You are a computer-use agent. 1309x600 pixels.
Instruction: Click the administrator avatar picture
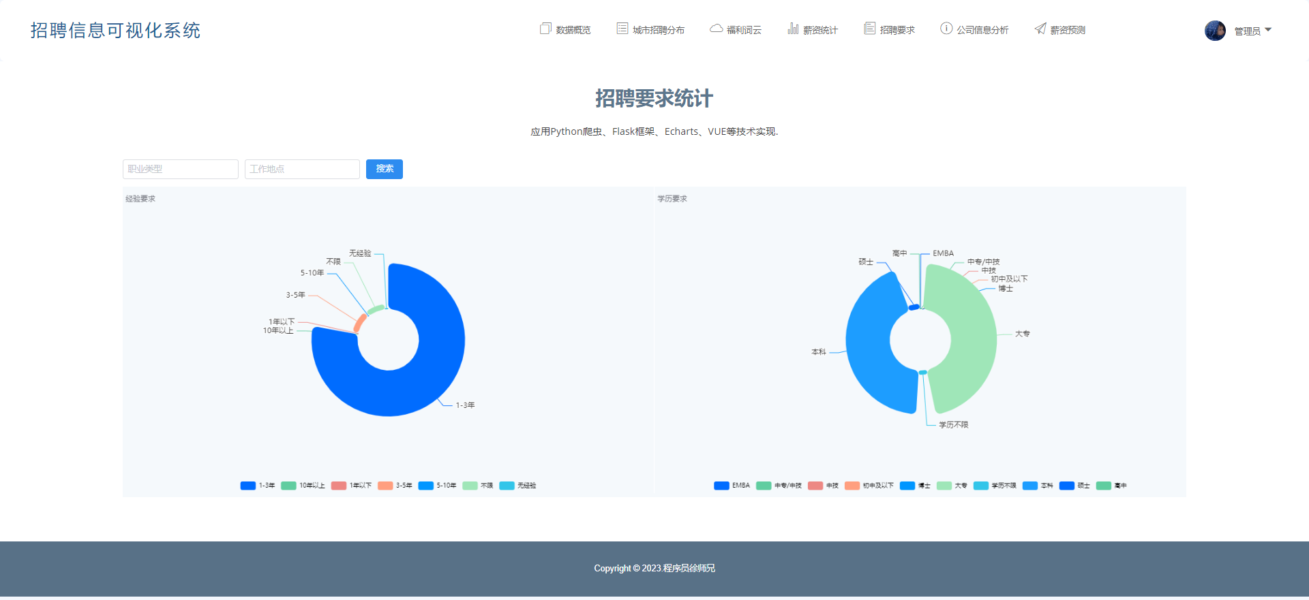tap(1215, 31)
